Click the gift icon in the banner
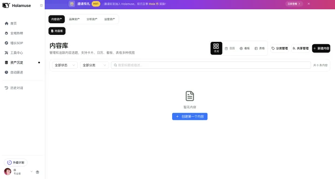This screenshot has height=179, width=335. (x=72, y=4)
